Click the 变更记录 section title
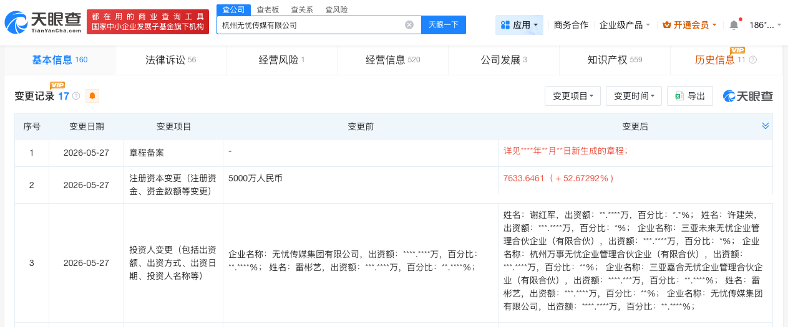The image size is (788, 327). (x=34, y=96)
